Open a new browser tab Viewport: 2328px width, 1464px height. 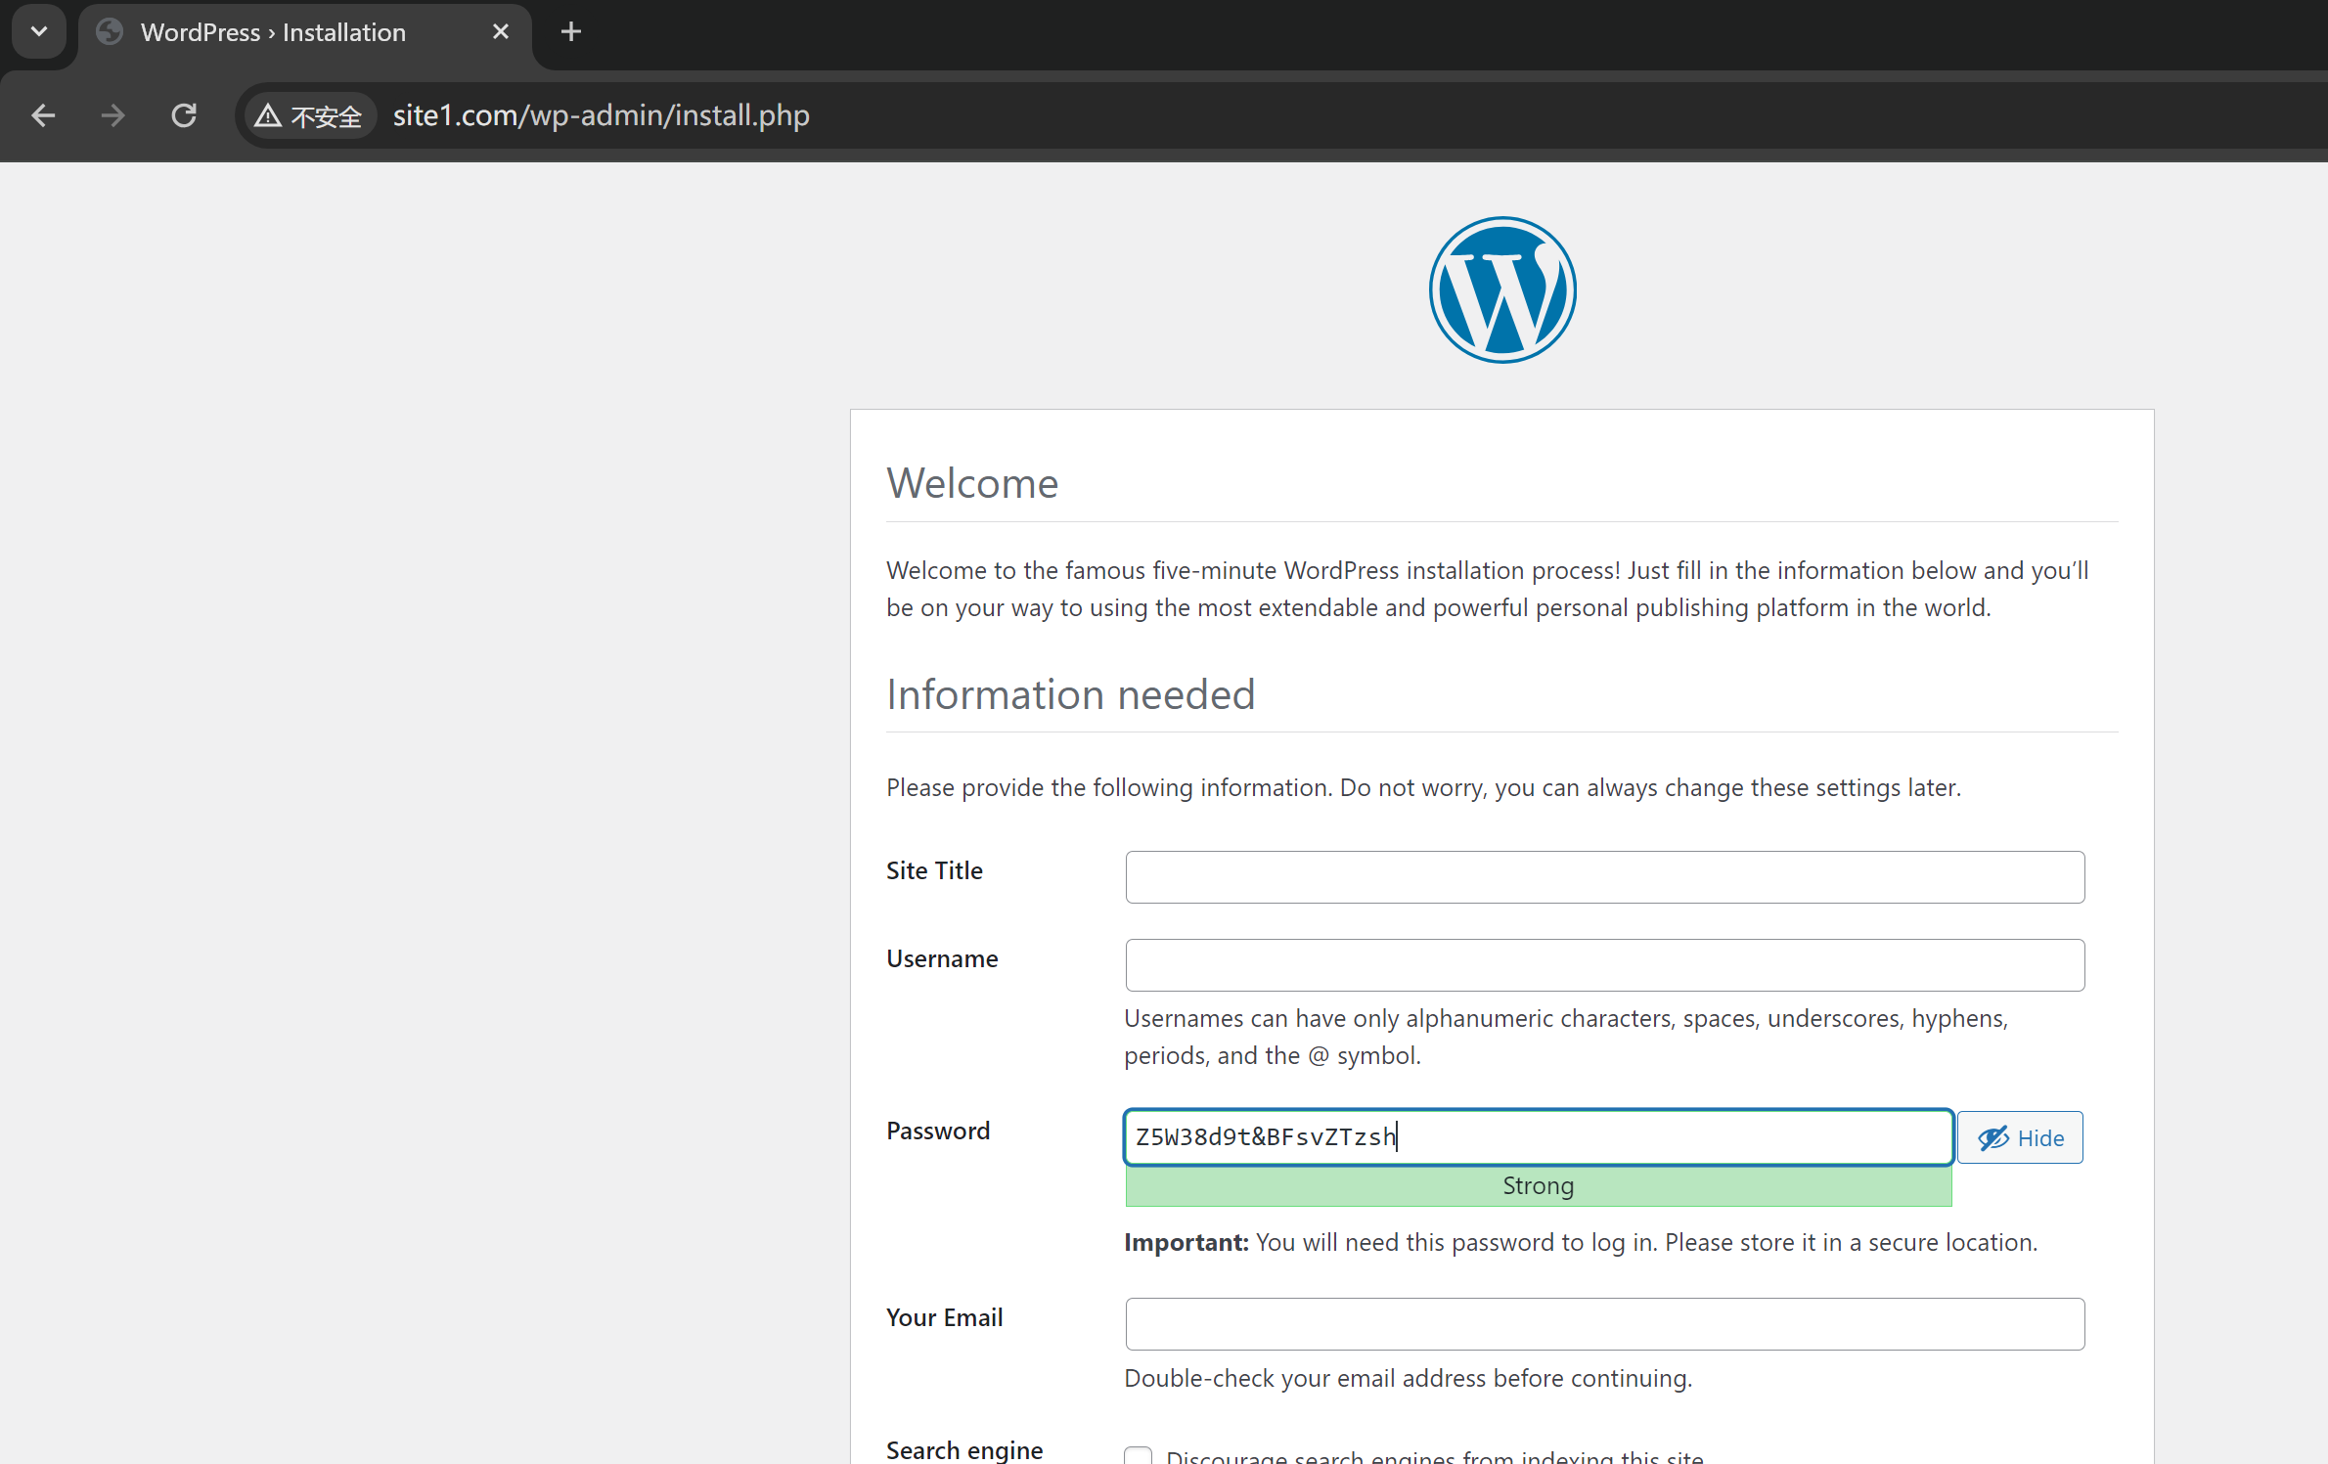click(x=571, y=32)
